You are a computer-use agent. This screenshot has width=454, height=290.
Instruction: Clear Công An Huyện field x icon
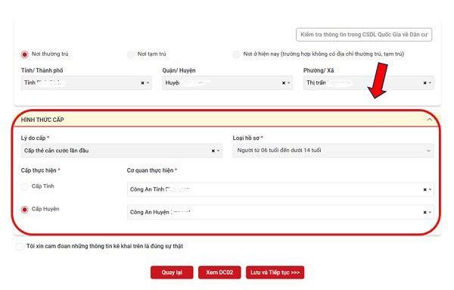(424, 212)
